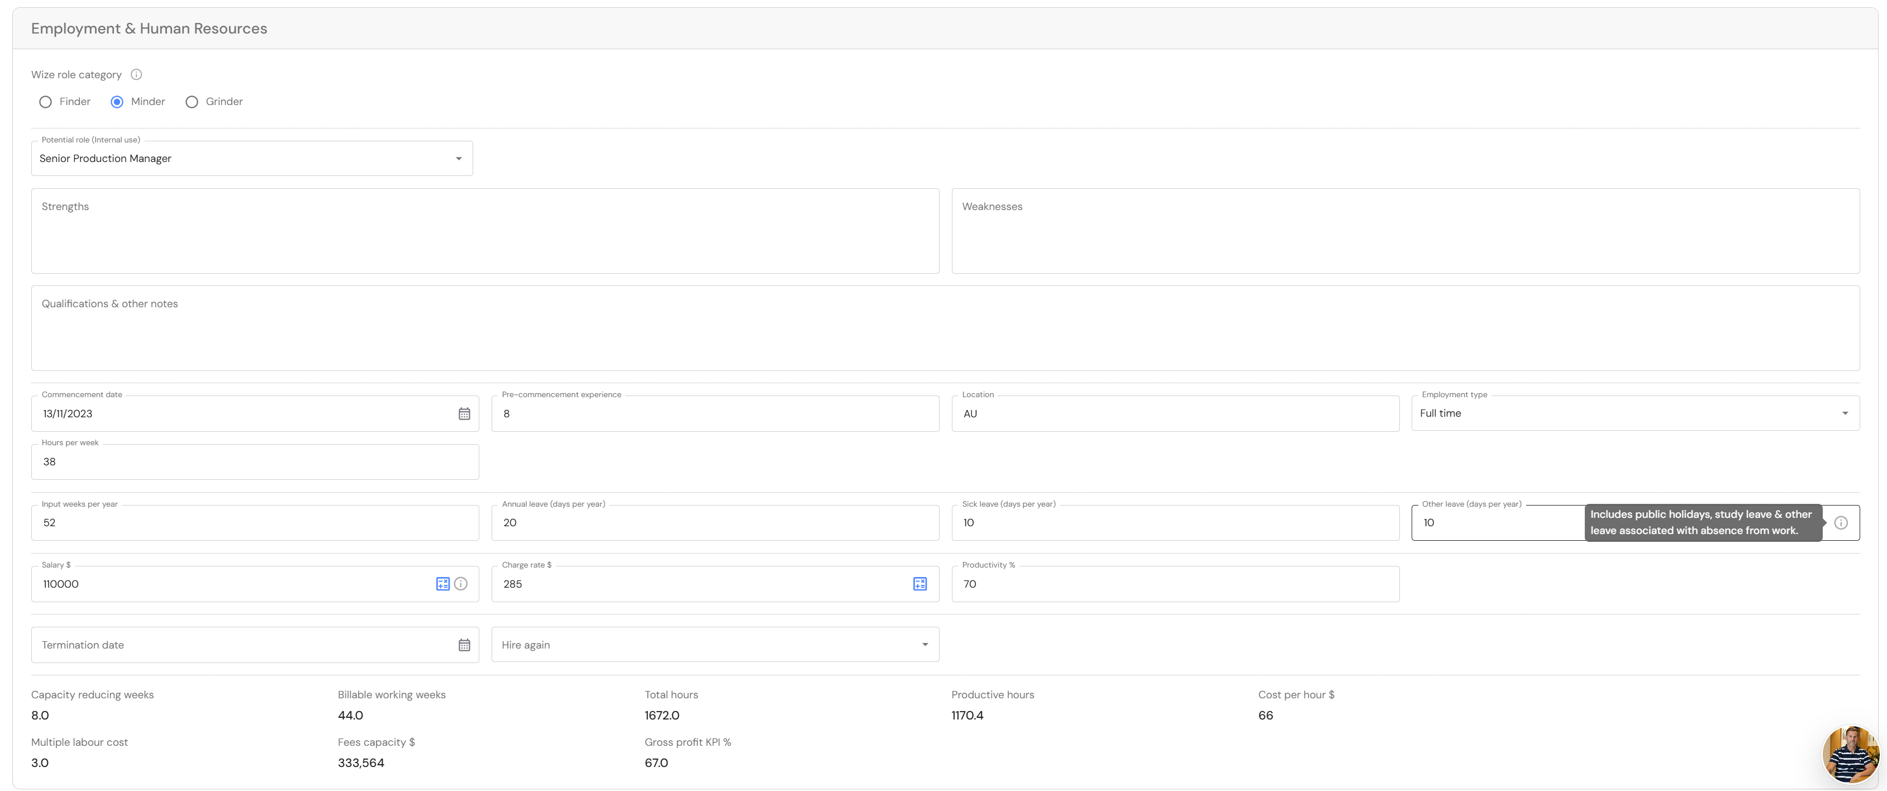Open the chat avatar in bottom corner
Image resolution: width=1887 pixels, height=791 pixels.
pos(1850,754)
